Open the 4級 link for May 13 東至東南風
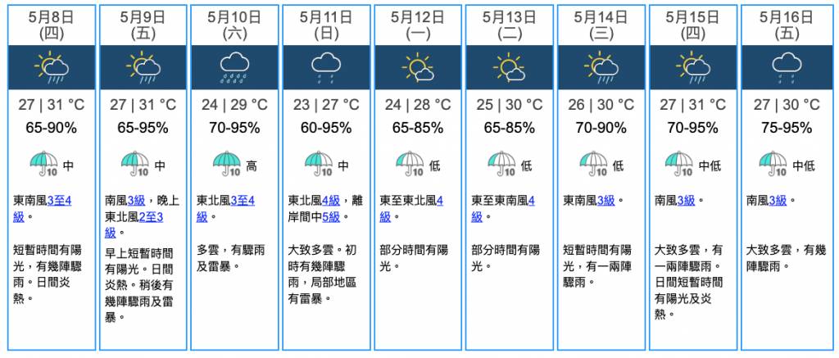The height and width of the screenshot is (358, 839). pyautogui.click(x=504, y=209)
